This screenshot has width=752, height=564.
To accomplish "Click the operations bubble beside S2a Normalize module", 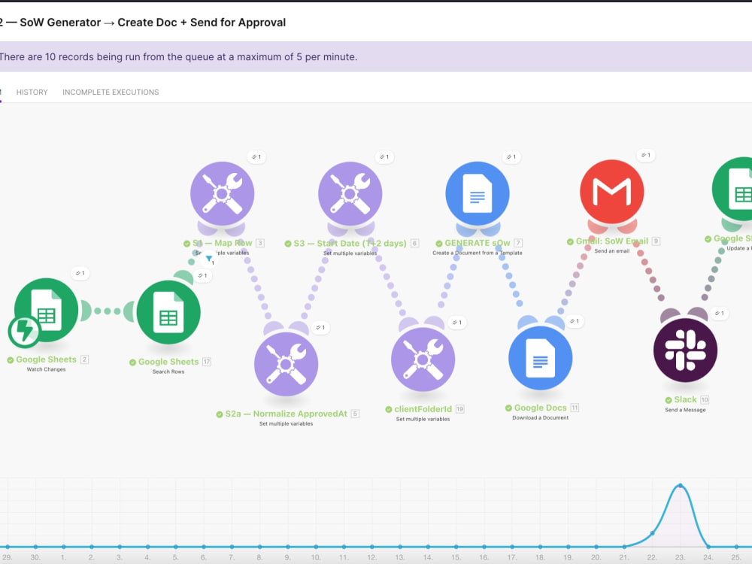I will click(x=320, y=328).
